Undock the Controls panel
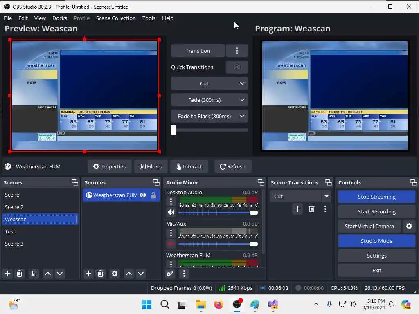The height and width of the screenshot is (314, 419). click(x=413, y=182)
